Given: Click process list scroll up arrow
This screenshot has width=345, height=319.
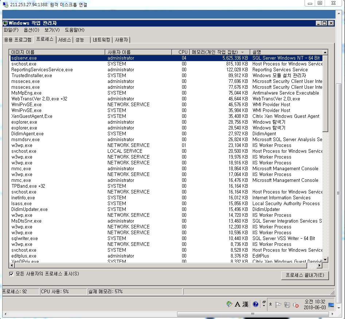Looking at the screenshot, I should pyautogui.click(x=325, y=52).
